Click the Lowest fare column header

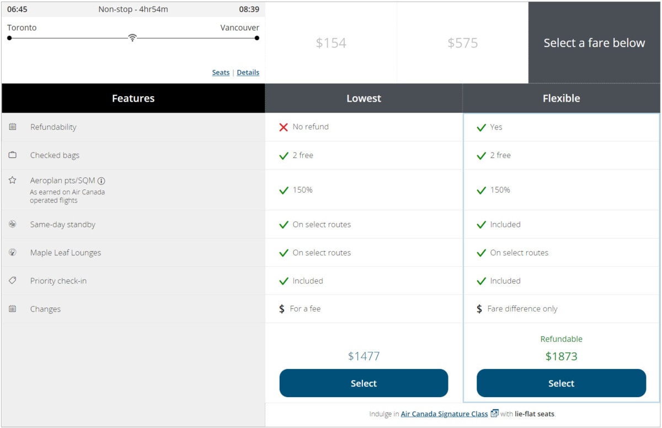pyautogui.click(x=364, y=98)
